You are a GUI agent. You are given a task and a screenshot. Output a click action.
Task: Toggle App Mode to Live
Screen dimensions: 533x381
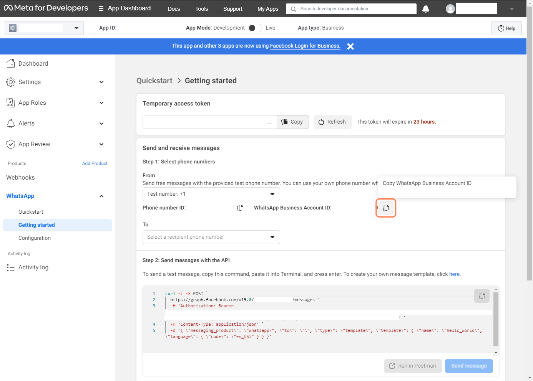[x=255, y=28]
